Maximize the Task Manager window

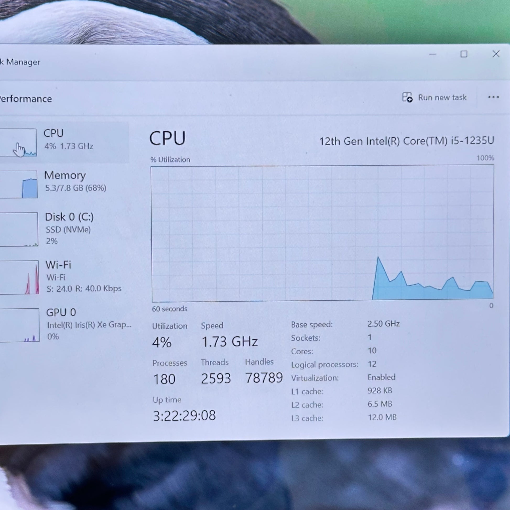coord(464,54)
